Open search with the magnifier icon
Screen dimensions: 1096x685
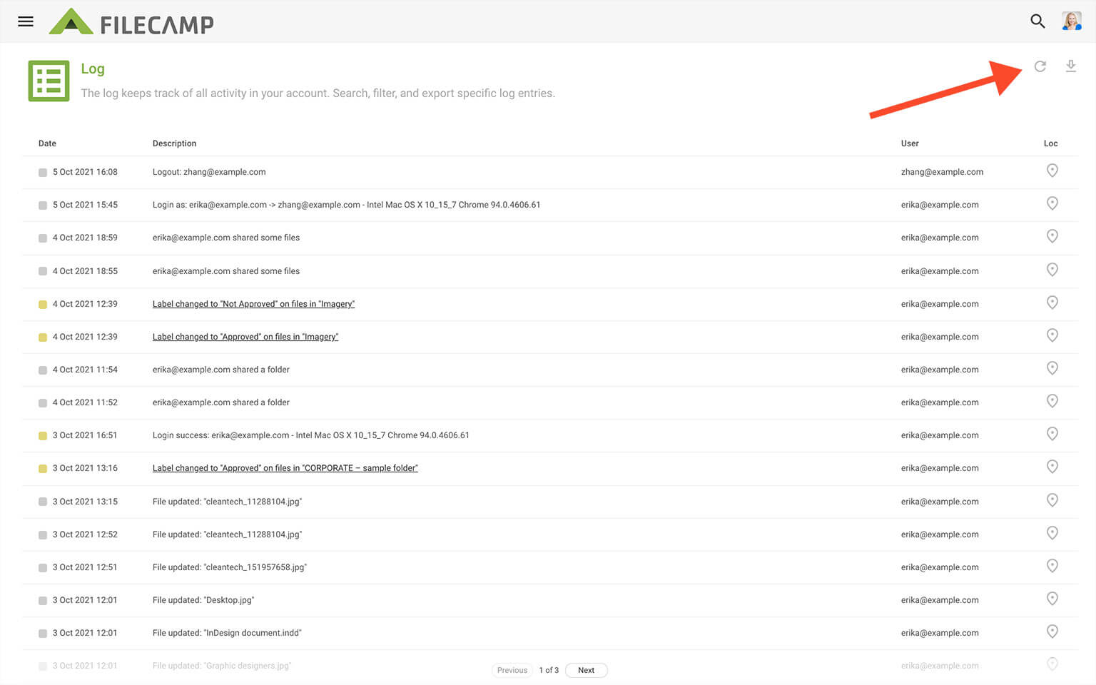click(1037, 21)
